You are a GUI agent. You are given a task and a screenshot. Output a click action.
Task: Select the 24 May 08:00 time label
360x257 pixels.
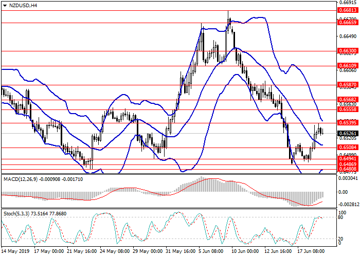click(115, 251)
